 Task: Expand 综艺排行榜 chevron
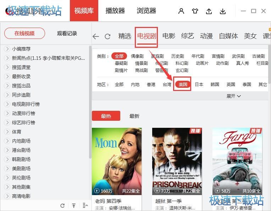click(x=7, y=122)
